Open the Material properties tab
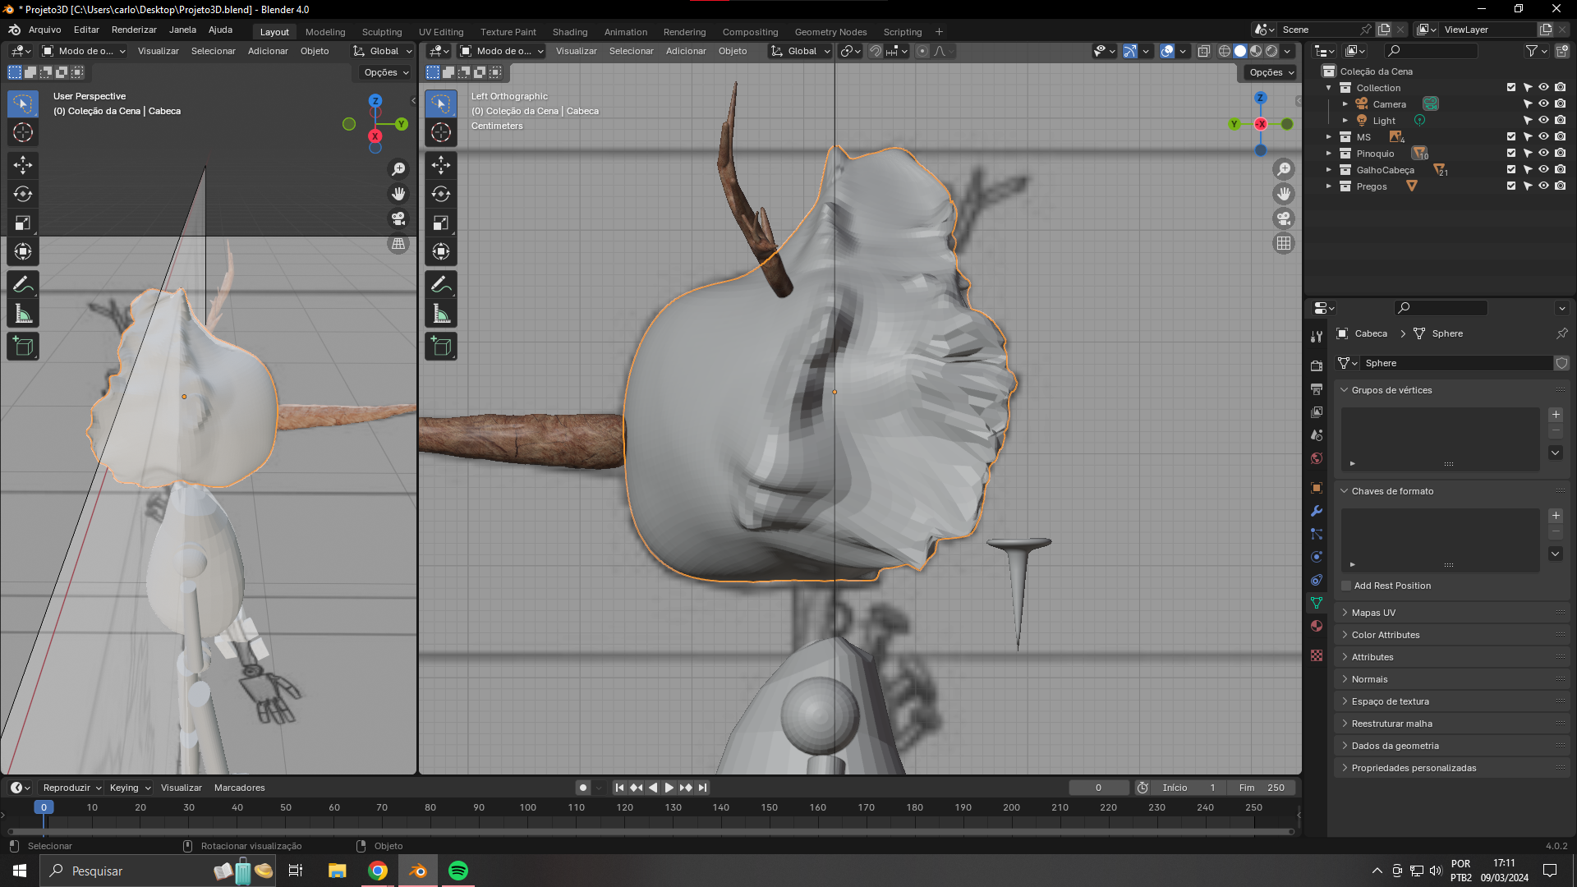 click(x=1317, y=626)
